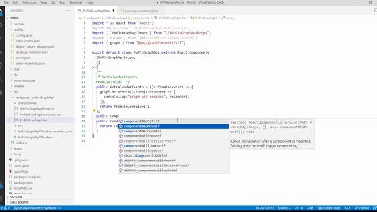The image size is (377, 212).
Task: Select UNSAFE_componentWillUpdate suggestion
Action: (x=173, y=170)
